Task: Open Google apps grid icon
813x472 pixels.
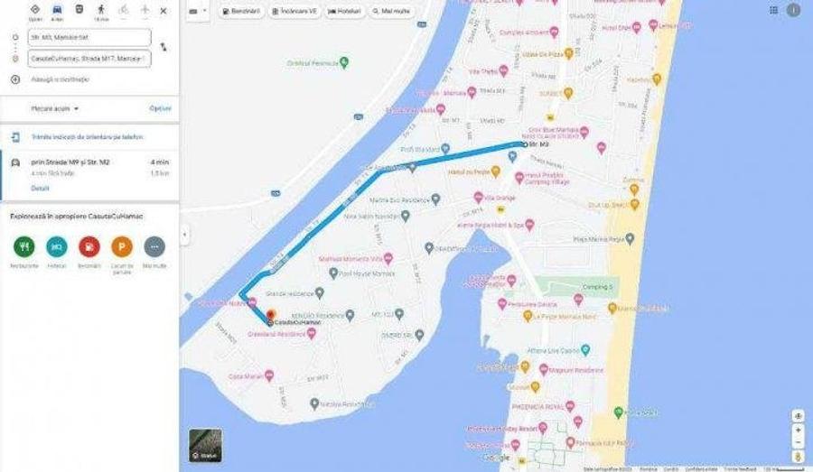Action: point(773,10)
